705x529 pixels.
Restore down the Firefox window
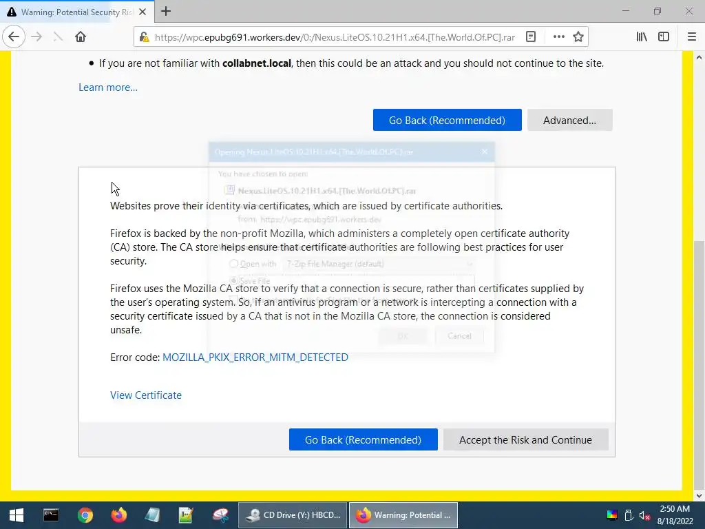coord(657,11)
